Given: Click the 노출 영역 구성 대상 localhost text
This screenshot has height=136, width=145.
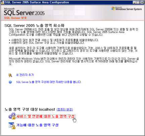Looking at the screenshot, I should [x=30, y=109].
